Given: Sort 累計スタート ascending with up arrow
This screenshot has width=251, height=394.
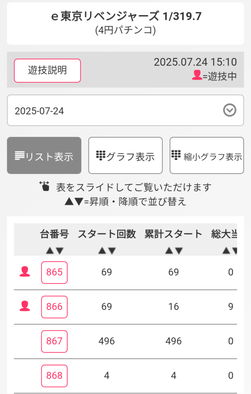Looking at the screenshot, I should 169,250.
